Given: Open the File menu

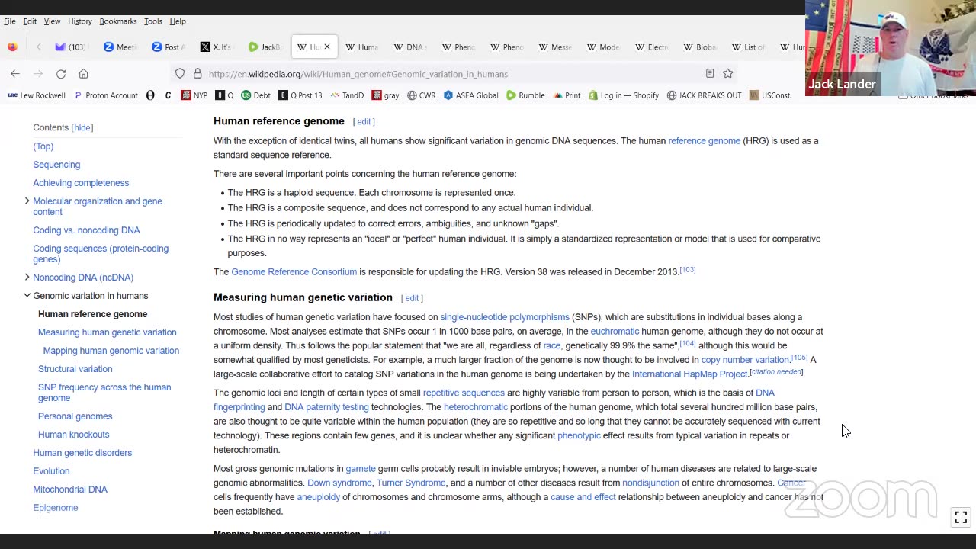Looking at the screenshot, I should [10, 21].
